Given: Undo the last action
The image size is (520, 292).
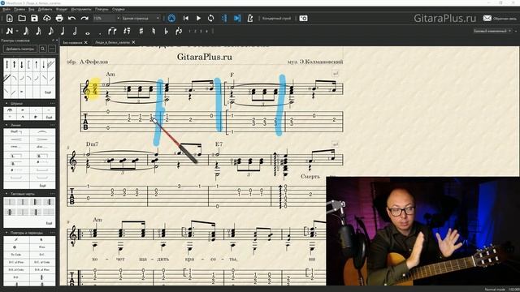Looking at the screenshot, I should pyautogui.click(x=72, y=18).
